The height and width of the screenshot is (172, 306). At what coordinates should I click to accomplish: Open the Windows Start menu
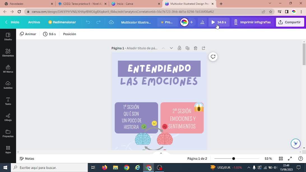pos(5,168)
